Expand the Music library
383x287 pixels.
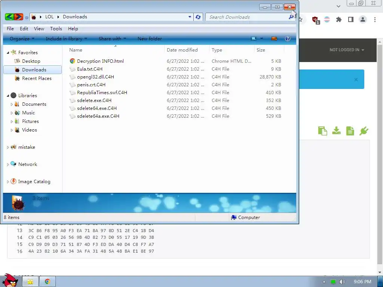pyautogui.click(x=12, y=113)
